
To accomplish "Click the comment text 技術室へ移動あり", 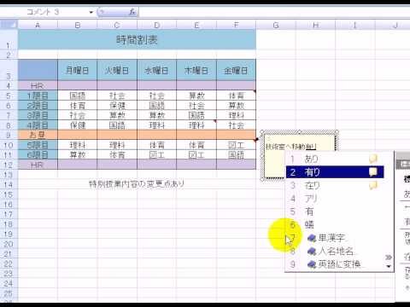I will tap(290, 147).
